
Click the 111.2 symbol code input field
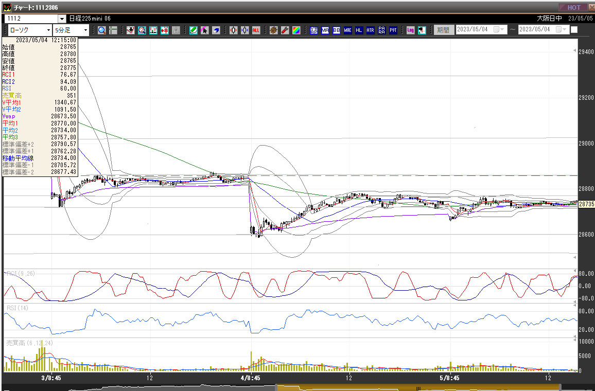[31, 19]
